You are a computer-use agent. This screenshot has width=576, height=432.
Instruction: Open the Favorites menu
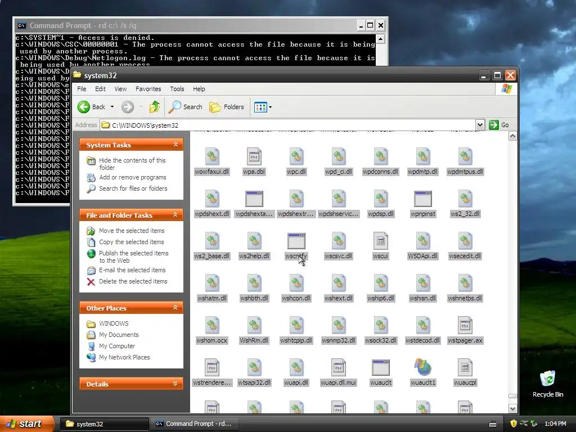(148, 89)
